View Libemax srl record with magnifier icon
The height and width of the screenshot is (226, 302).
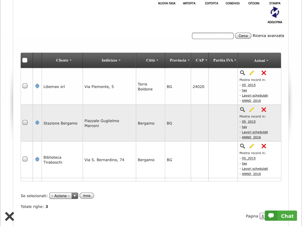[242, 73]
